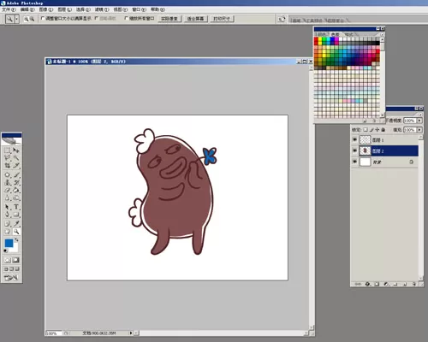This screenshot has width=428, height=342.
Task: Select the Clone Stamp tool
Action: 7,182
